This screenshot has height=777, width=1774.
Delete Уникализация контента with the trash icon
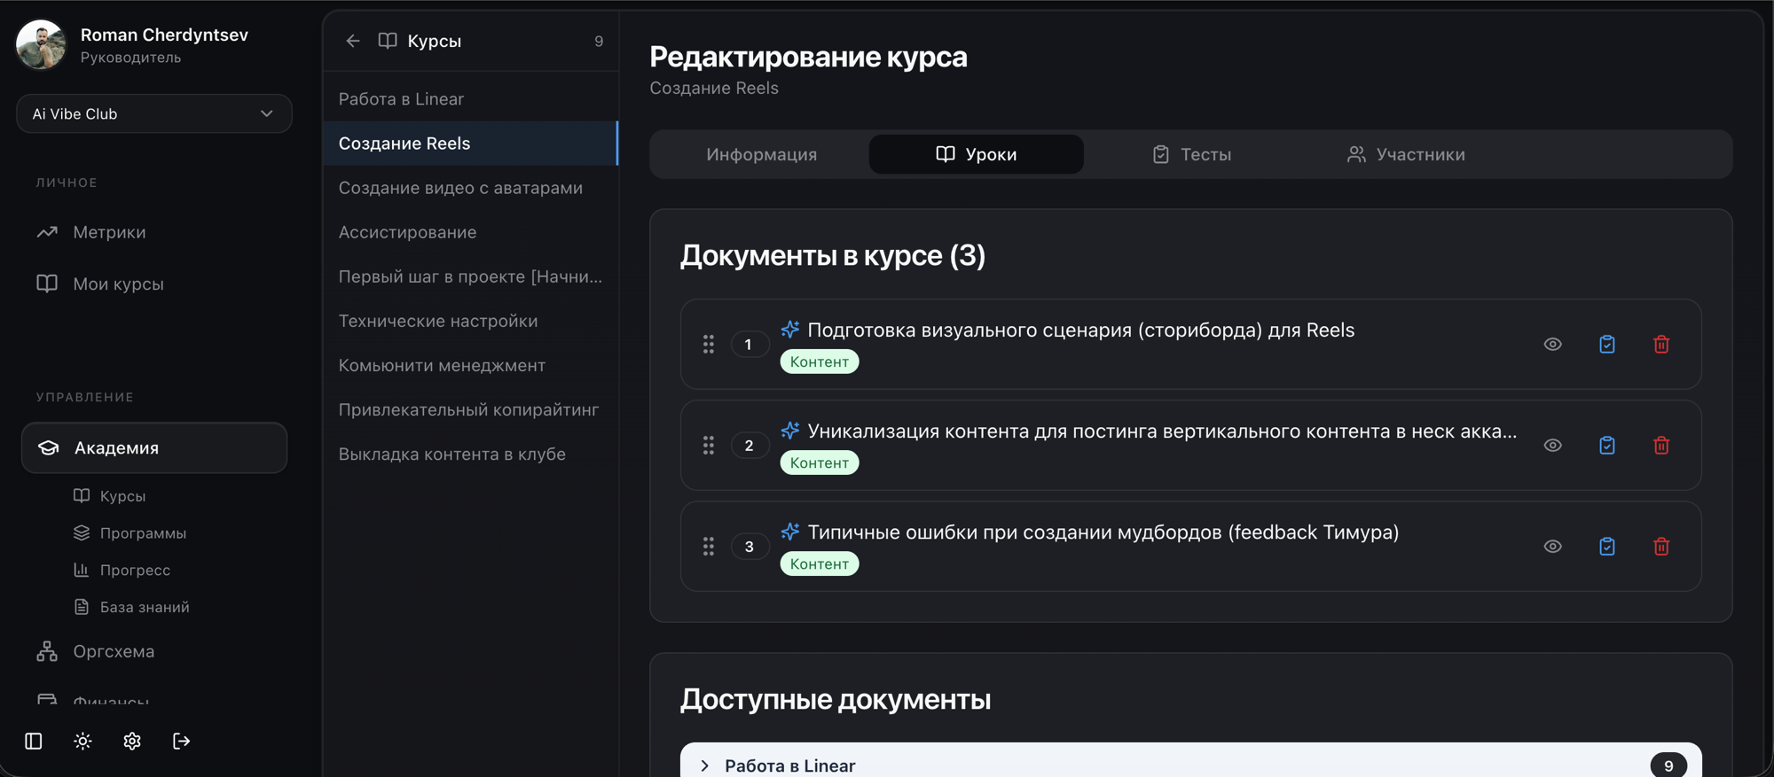[x=1661, y=445]
